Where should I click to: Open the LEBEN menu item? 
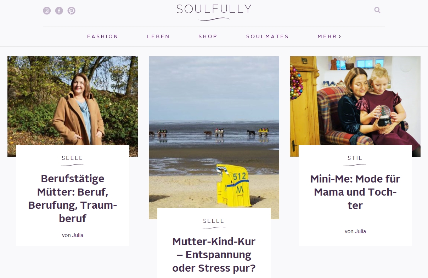tap(158, 36)
